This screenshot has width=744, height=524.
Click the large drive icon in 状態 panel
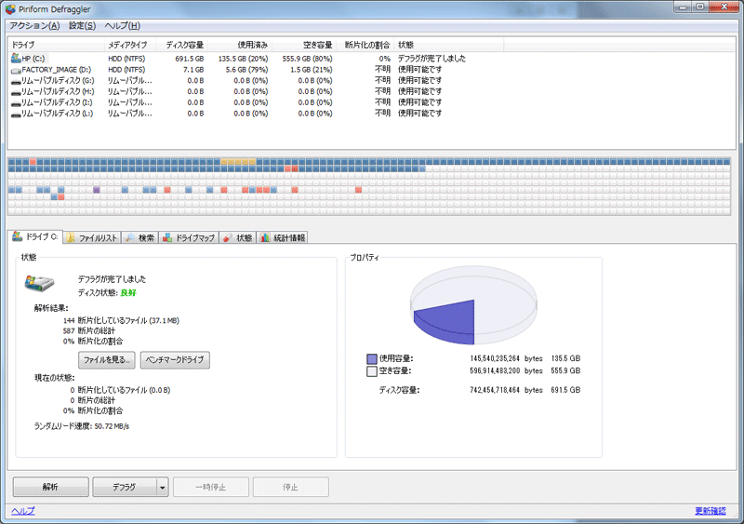tap(39, 283)
